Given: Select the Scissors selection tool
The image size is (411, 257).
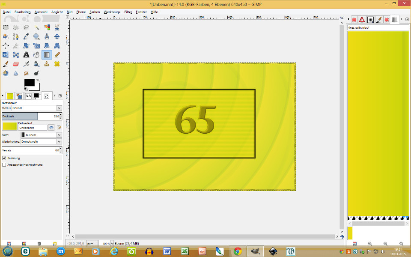Looking at the screenshot, I should pyautogui.click(x=57, y=27).
